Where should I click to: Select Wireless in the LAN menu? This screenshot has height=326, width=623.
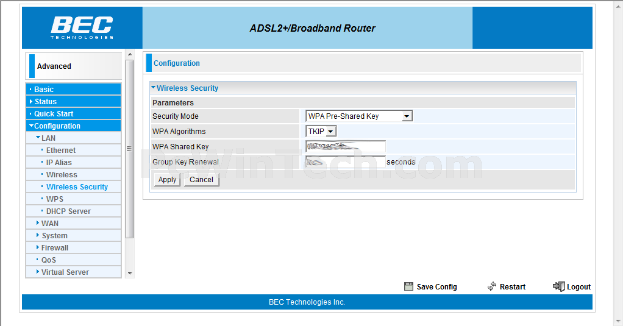point(62,175)
